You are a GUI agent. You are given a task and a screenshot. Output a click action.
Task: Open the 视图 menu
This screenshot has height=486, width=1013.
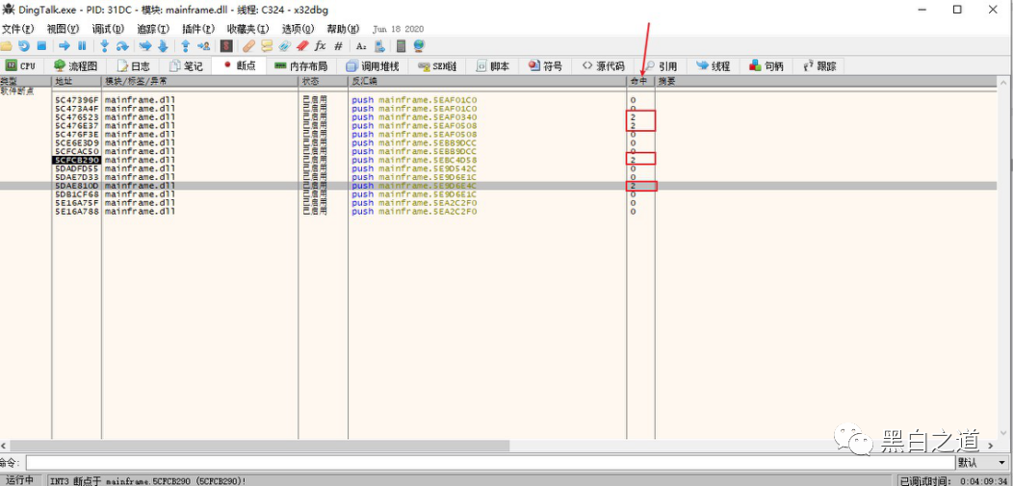coord(63,29)
